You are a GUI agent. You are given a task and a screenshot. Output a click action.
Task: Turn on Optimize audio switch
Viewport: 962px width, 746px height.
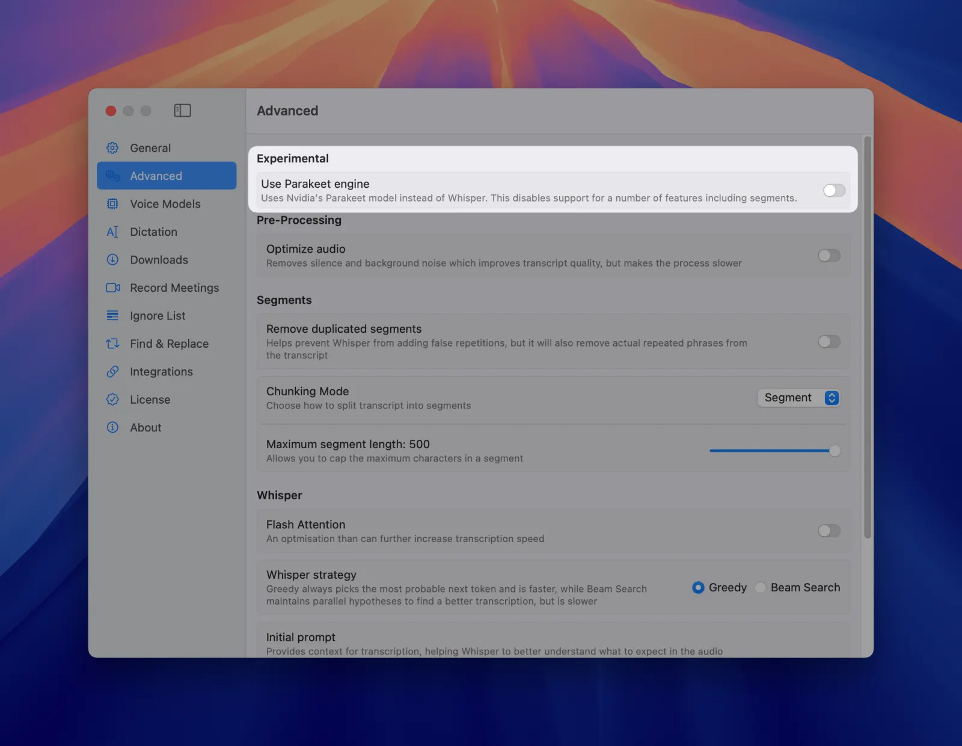829,256
